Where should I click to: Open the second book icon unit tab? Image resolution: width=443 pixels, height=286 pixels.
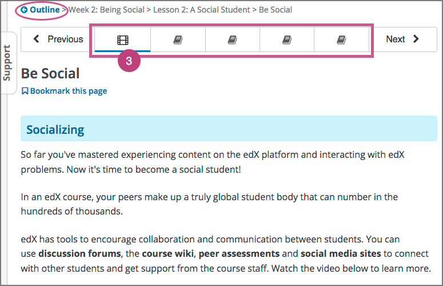point(232,40)
